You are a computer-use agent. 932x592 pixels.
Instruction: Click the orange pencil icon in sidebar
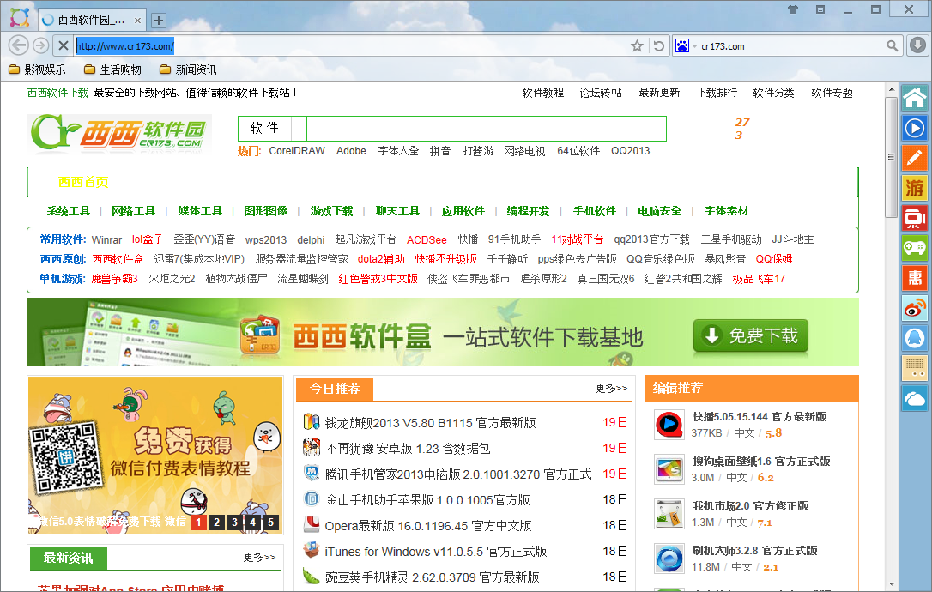pyautogui.click(x=915, y=158)
